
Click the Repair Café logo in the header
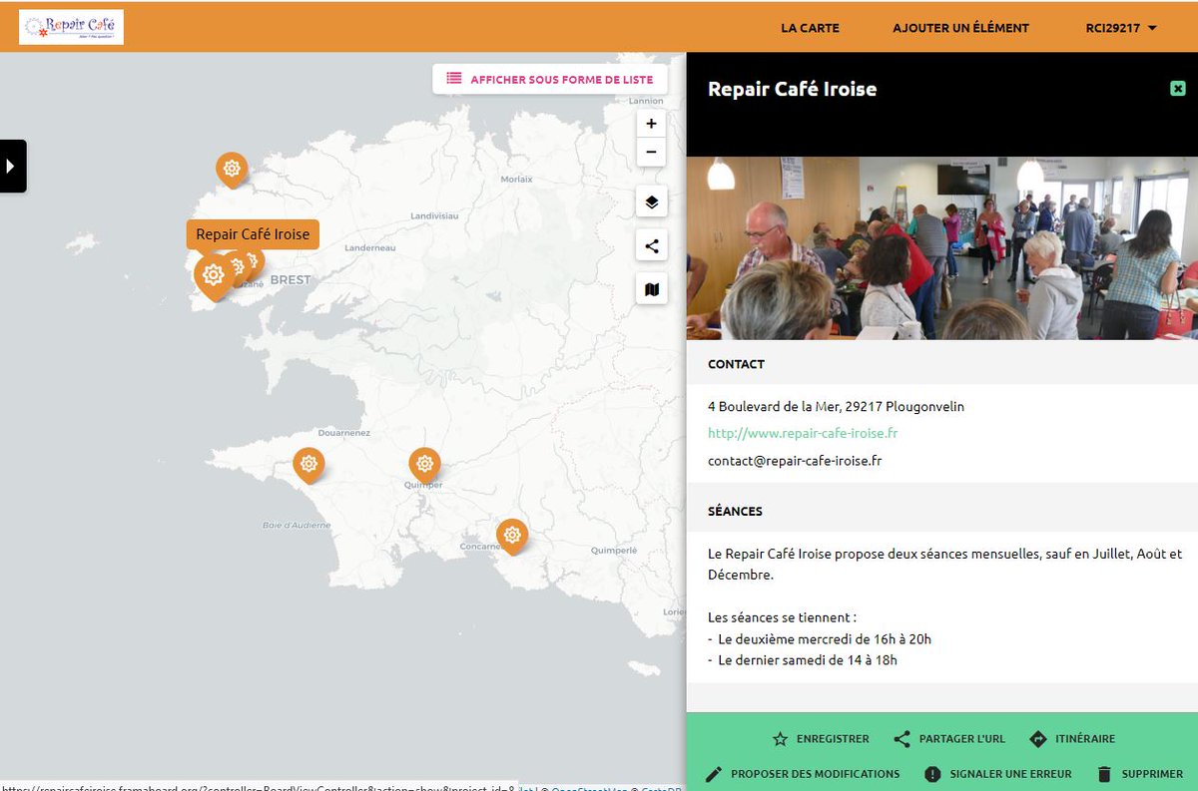71,27
